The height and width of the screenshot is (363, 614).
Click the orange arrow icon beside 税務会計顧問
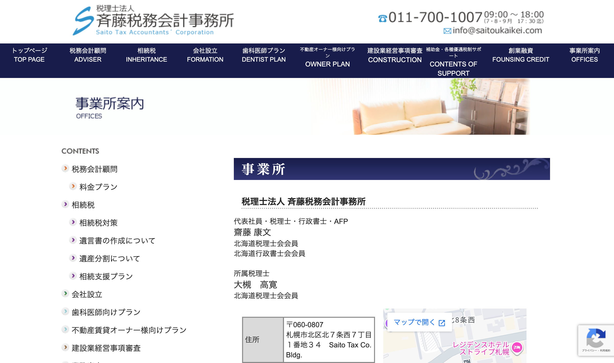[65, 168]
